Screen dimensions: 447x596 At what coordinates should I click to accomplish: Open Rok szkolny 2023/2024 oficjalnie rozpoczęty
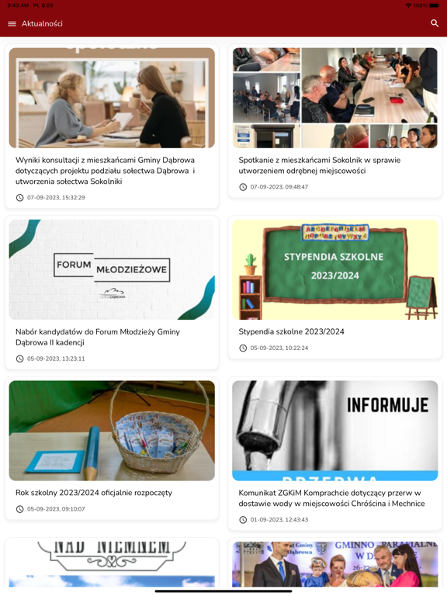point(93,493)
